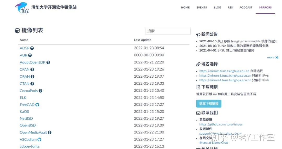
Task: Open the AdoptOpenJDK mirror link
Action: pos(33,62)
